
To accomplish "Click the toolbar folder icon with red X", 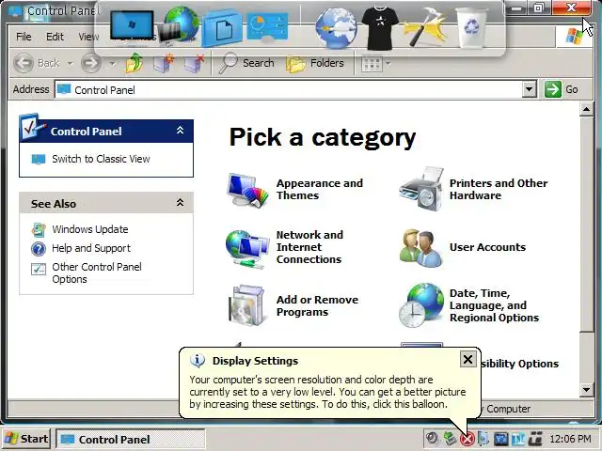I will [194, 63].
